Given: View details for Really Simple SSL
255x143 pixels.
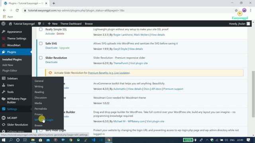Looking at the screenshot, I should [158, 35].
